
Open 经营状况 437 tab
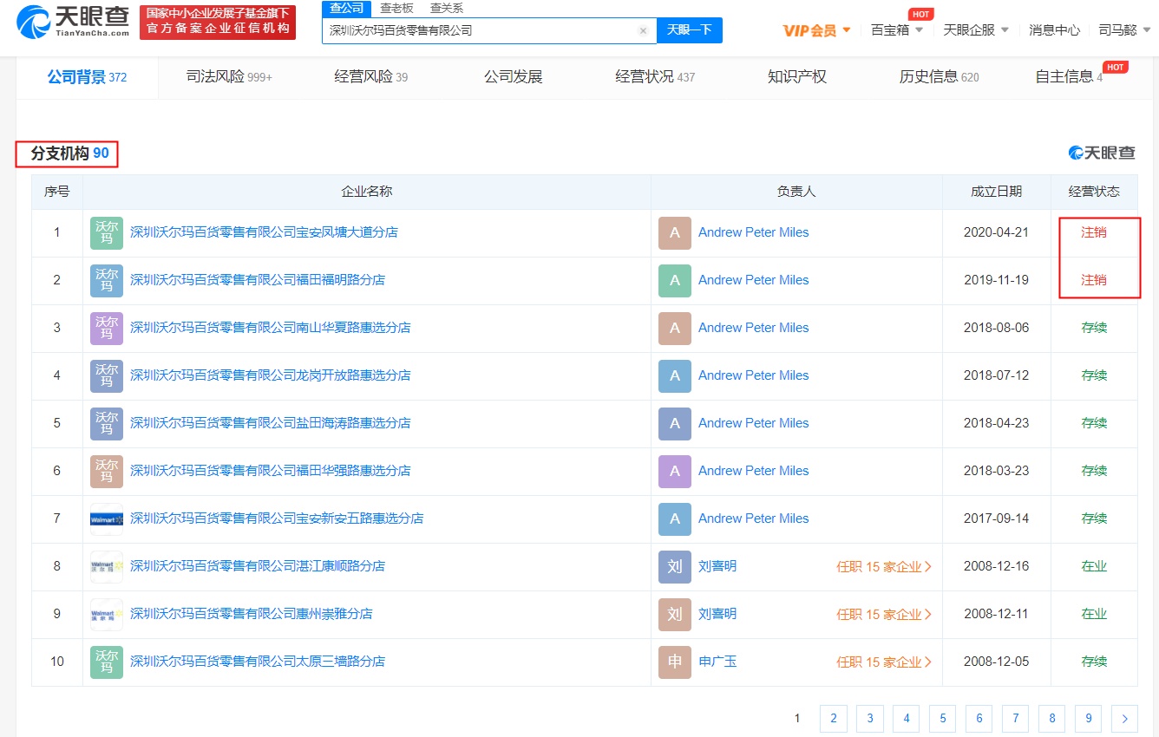[655, 77]
